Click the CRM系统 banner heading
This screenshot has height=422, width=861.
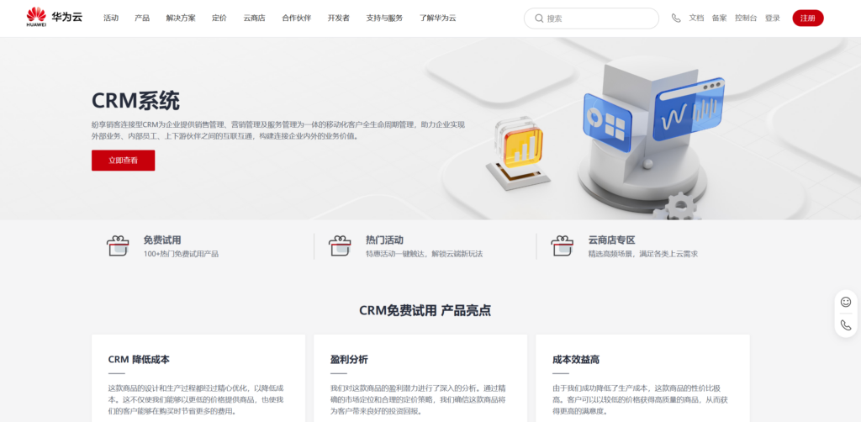tap(135, 101)
